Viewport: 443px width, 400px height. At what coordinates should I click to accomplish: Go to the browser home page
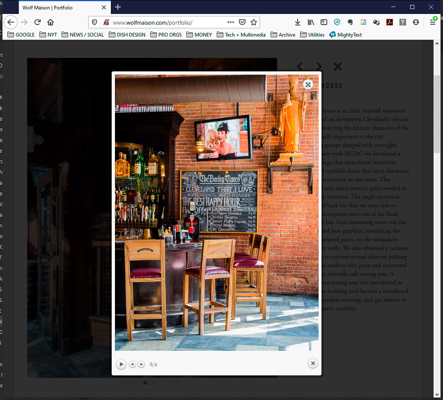click(50, 22)
